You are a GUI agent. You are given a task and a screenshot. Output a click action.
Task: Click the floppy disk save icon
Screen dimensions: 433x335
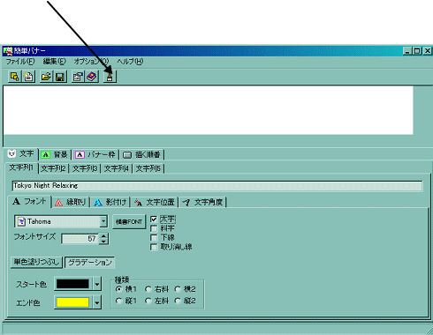60,77
